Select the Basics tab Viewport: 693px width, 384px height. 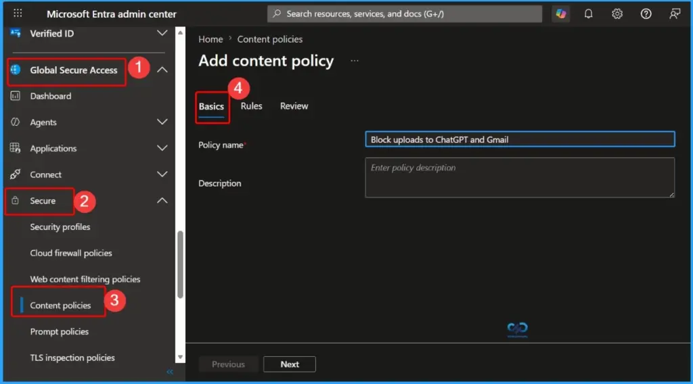tap(211, 106)
